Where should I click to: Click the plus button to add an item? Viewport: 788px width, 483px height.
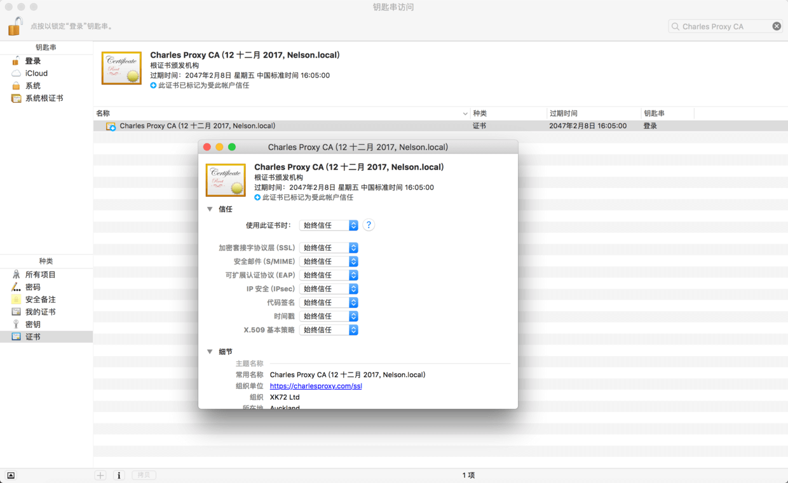[100, 475]
